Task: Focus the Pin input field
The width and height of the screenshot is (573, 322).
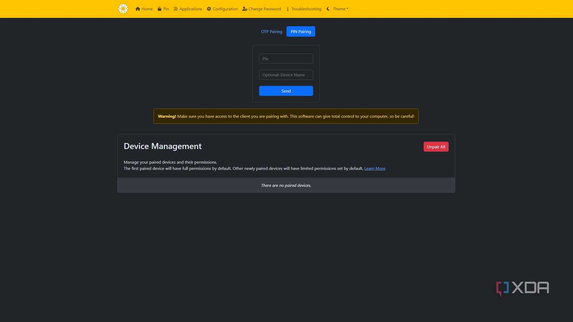Action: point(286,58)
